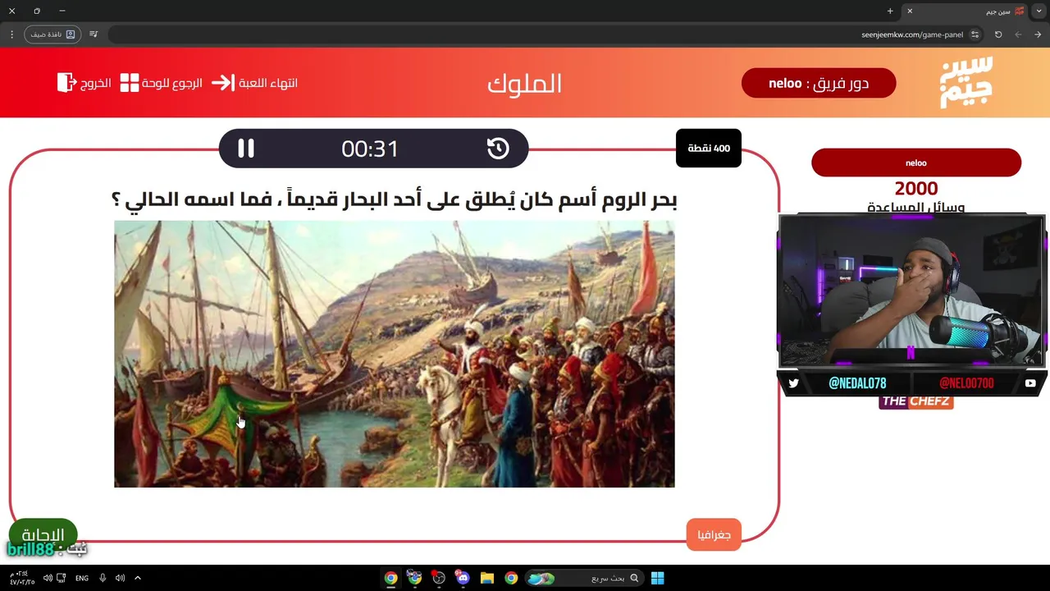Select the سين جيم browser tab
Screen dimensions: 1050x591
click(965, 11)
